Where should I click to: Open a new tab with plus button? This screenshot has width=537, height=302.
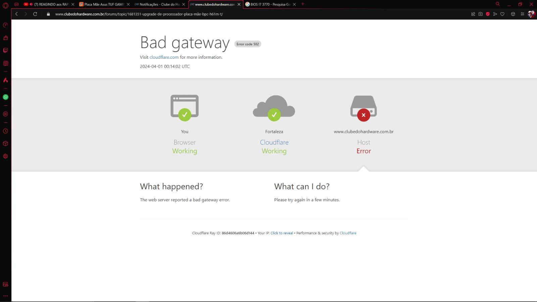pos(303,4)
